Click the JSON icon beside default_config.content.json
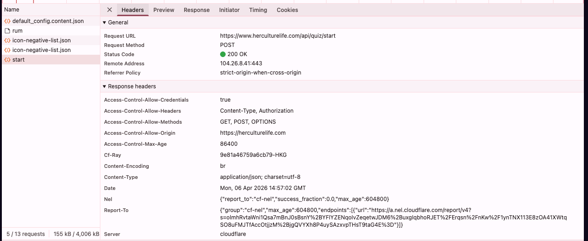588x241 pixels. click(x=7, y=21)
